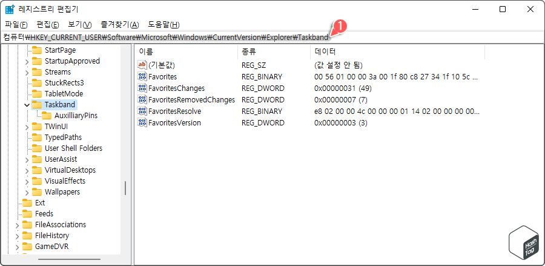This screenshot has height=266, width=545.
Task: Expand the TWinUI key
Action: (27, 127)
